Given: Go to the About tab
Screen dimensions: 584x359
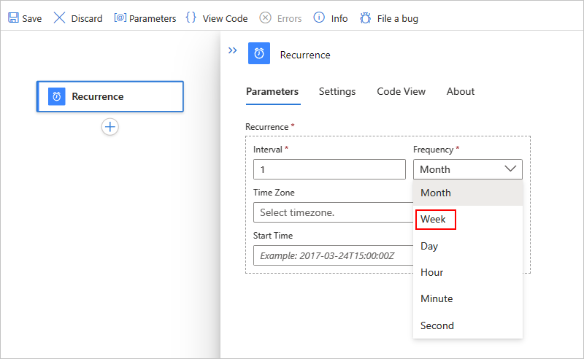Looking at the screenshot, I should [461, 91].
